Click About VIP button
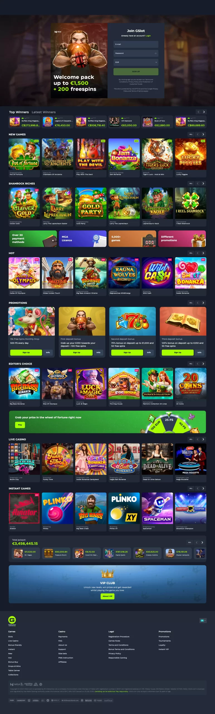Viewport: 215px width, 714px height. (x=107, y=596)
